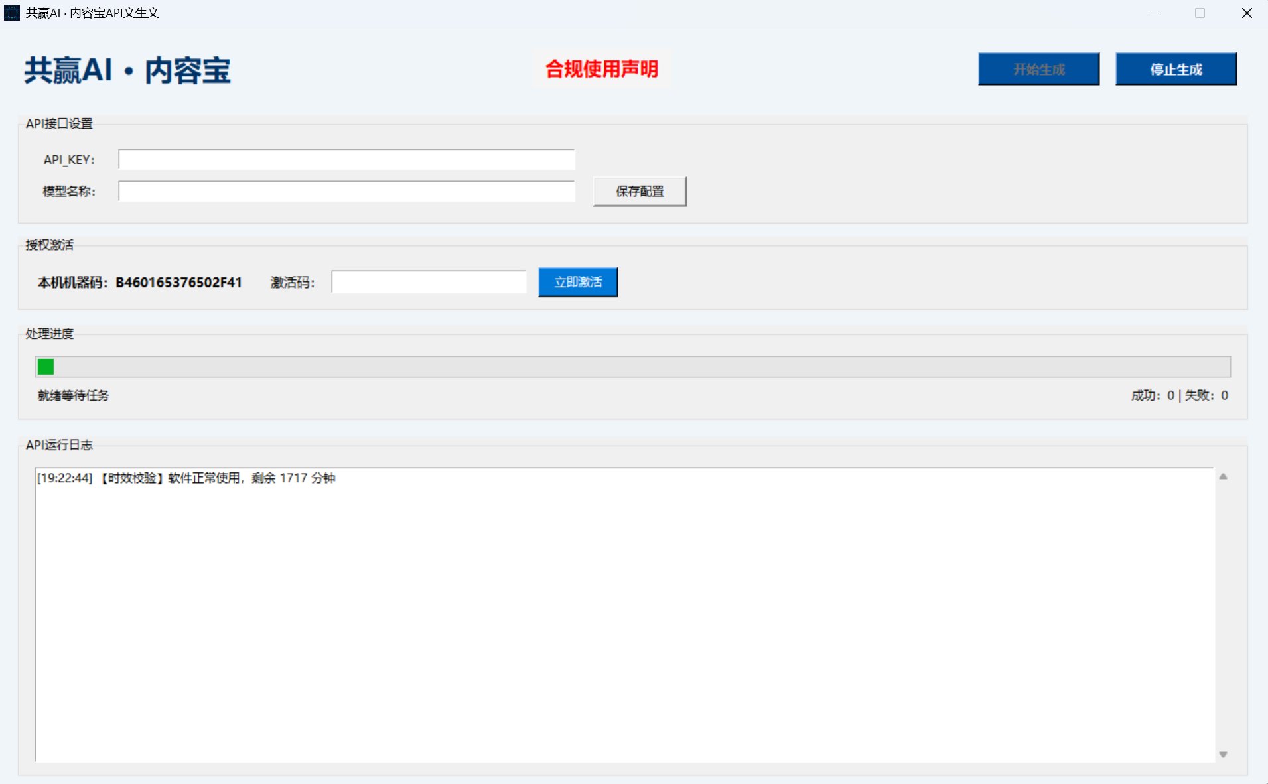This screenshot has height=784, width=1268.
Task: Click the log scrollbar up arrow
Action: (x=1223, y=476)
